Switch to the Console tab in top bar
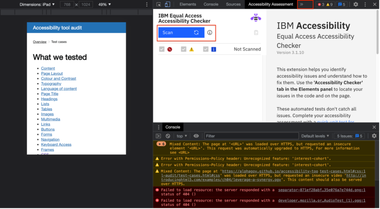Image resolution: width=380 pixels, height=209 pixels. (211, 4)
